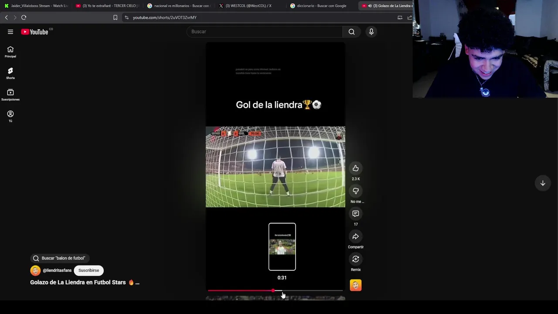This screenshot has width=558, height=314.
Task: Click Buscar "balon de futbol" suggestion
Action: tap(59, 258)
